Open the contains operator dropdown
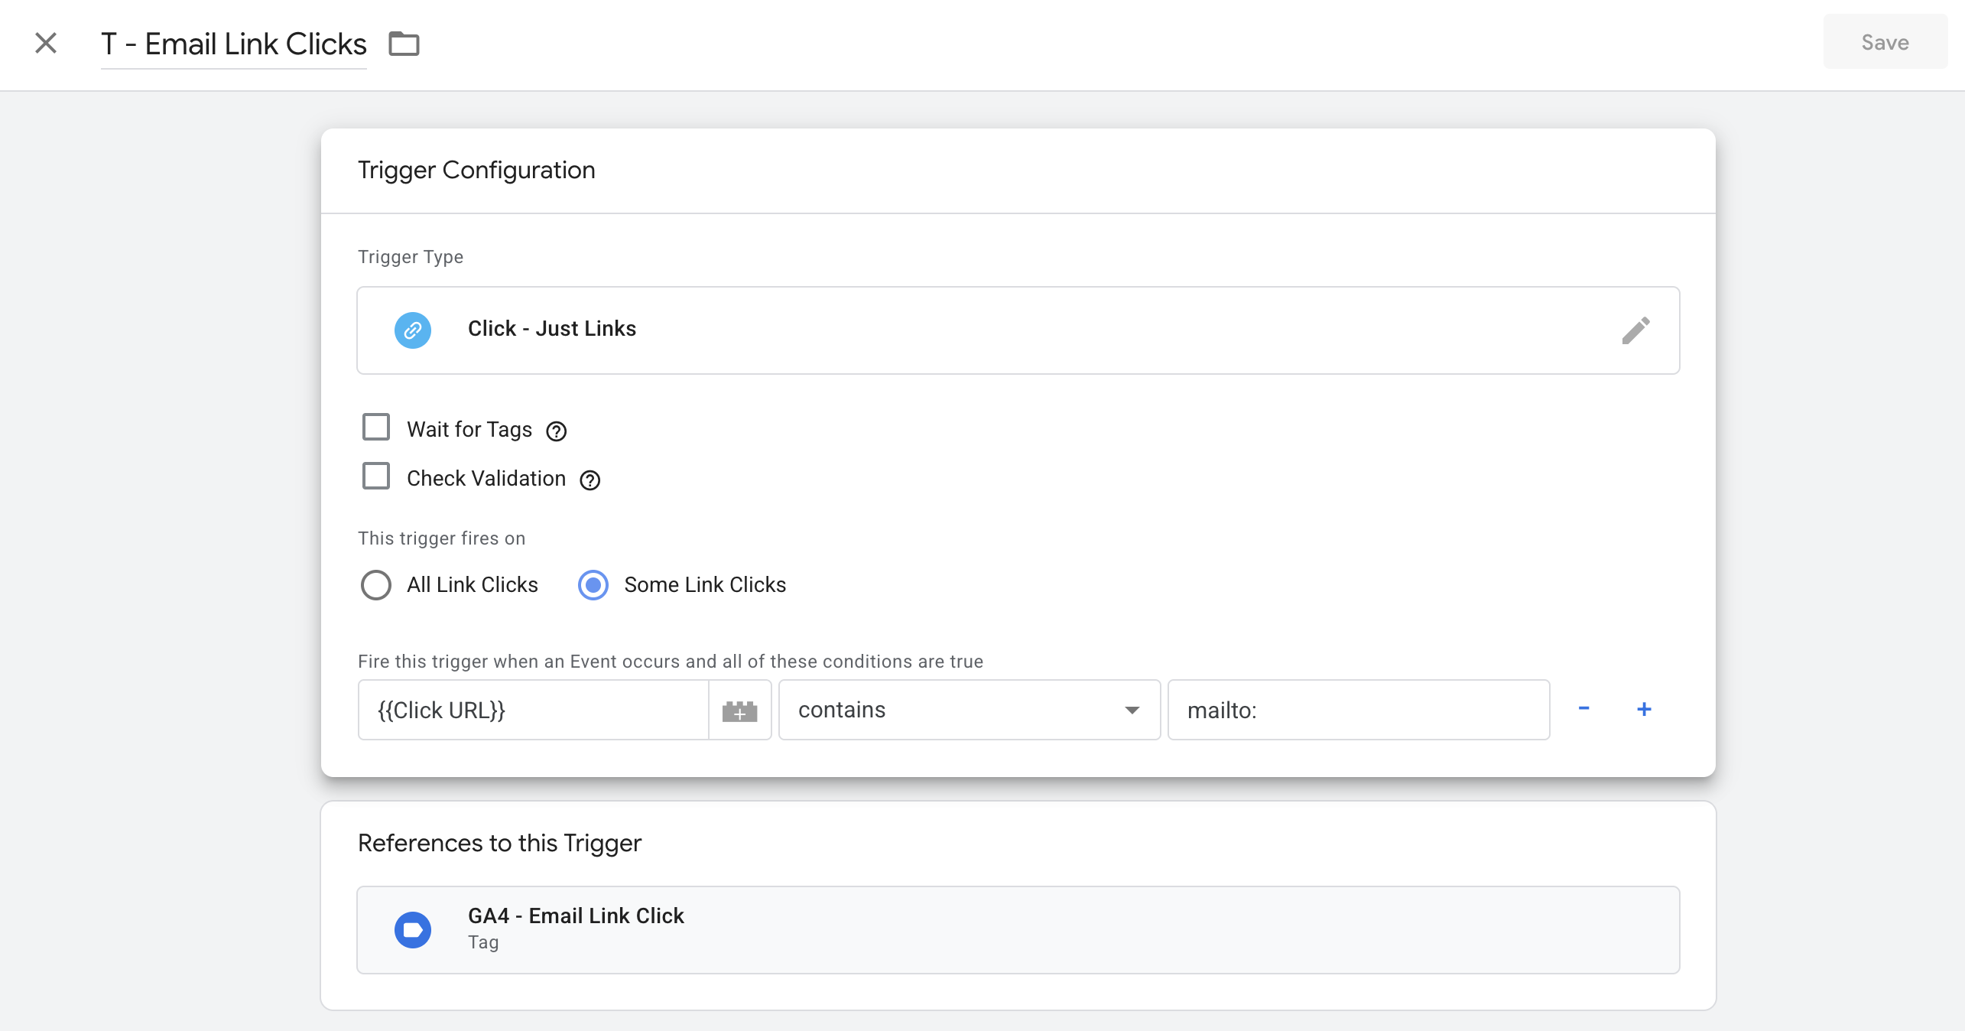Viewport: 1965px width, 1031px height. click(970, 710)
